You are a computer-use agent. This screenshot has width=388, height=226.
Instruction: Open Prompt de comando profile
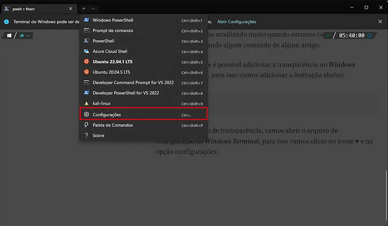coord(144,31)
